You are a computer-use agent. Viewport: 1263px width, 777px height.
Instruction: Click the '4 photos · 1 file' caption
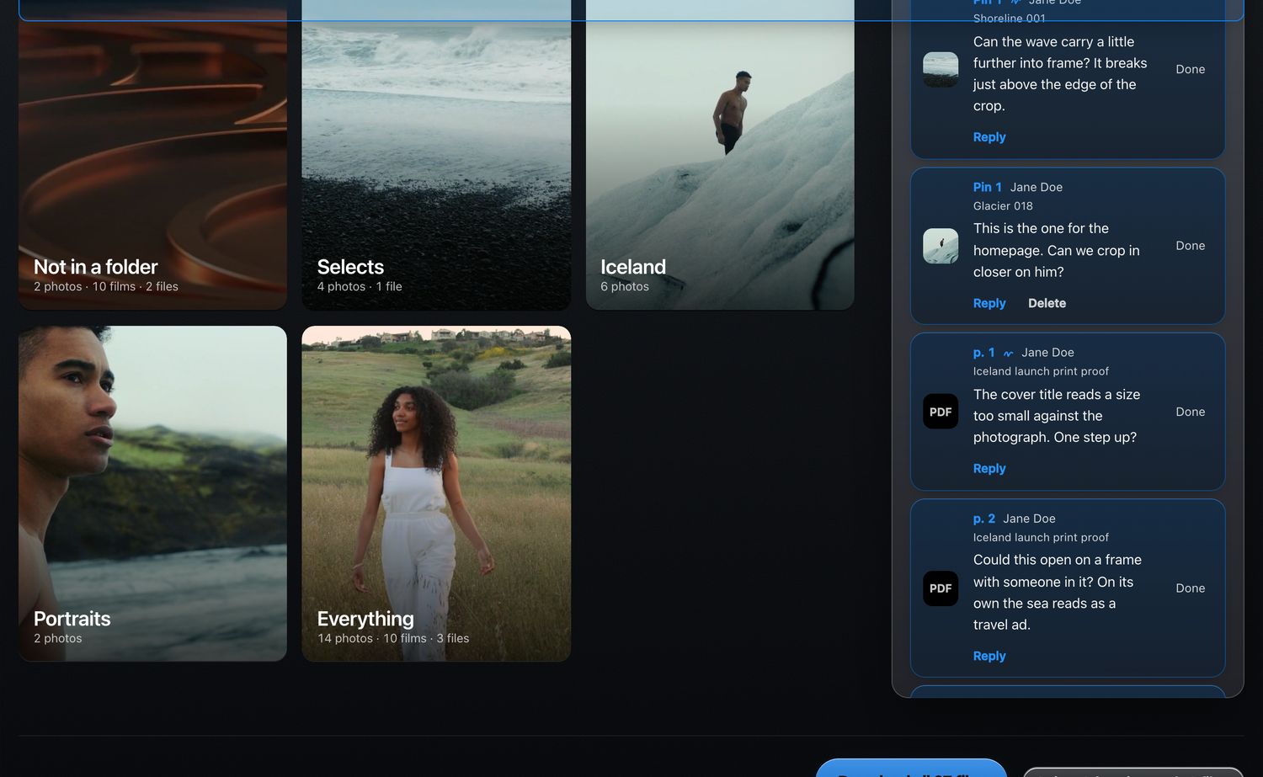click(x=360, y=286)
